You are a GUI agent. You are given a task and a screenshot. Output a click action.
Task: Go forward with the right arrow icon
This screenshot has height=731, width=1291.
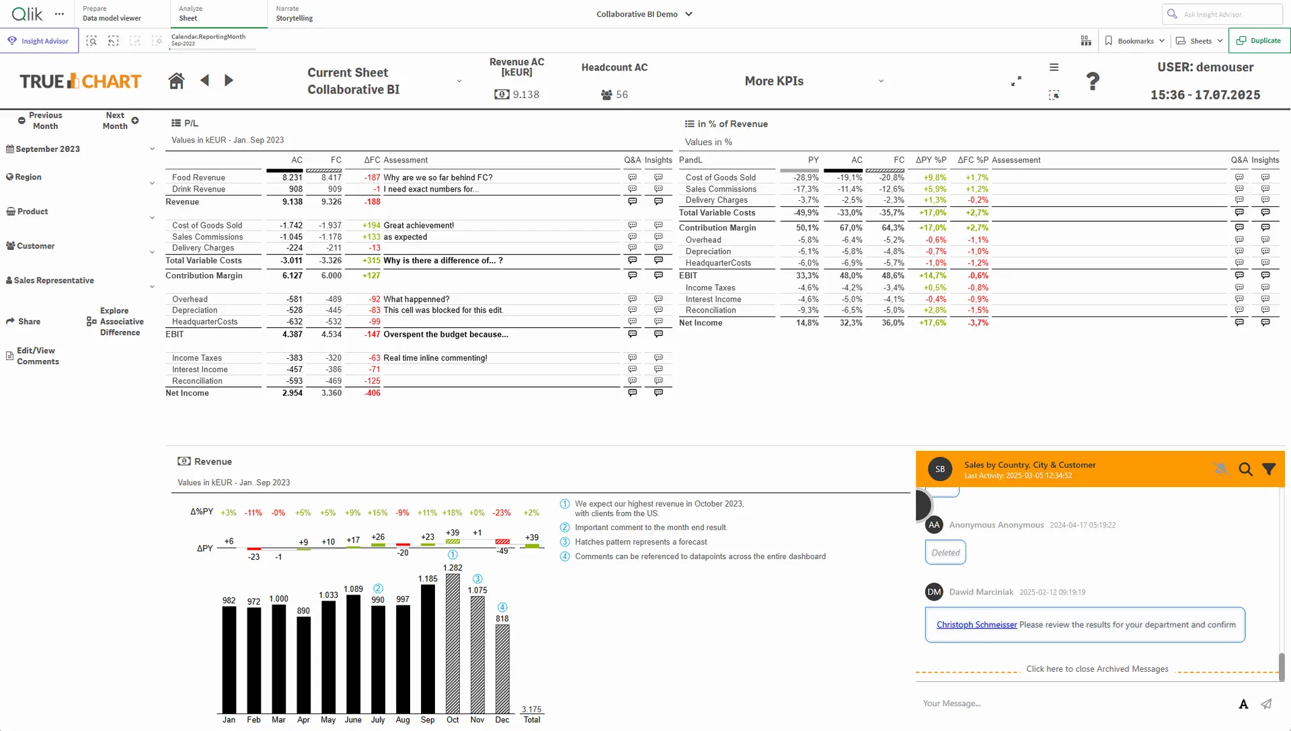[229, 81]
